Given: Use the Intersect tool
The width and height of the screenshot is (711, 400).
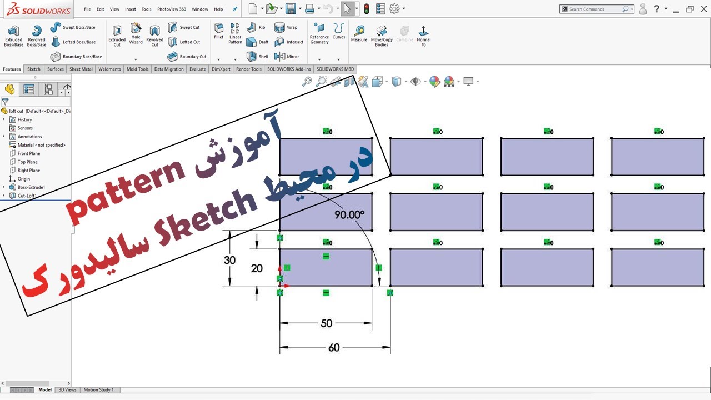Looking at the screenshot, I should point(289,42).
